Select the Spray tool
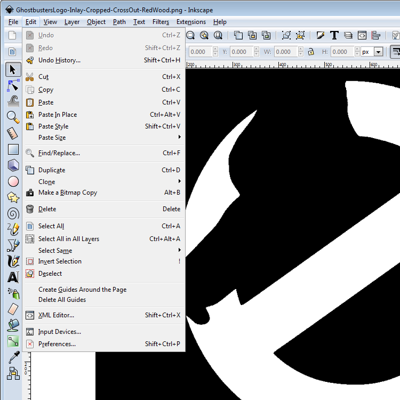Screen dimensions: 400x400 [x=13, y=293]
